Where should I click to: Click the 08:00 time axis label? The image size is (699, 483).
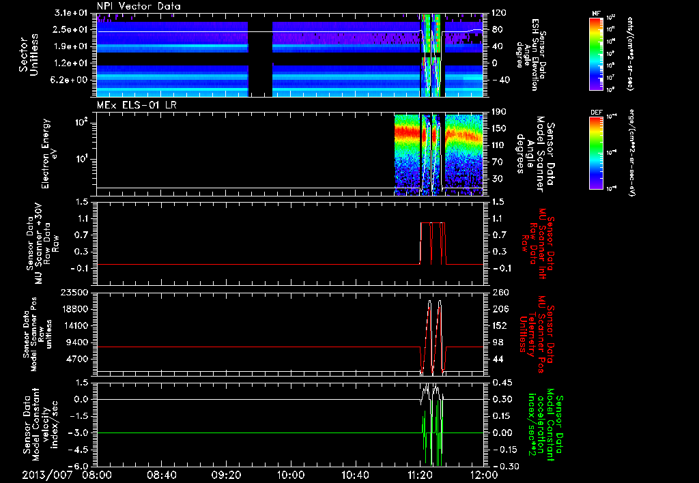(x=98, y=474)
